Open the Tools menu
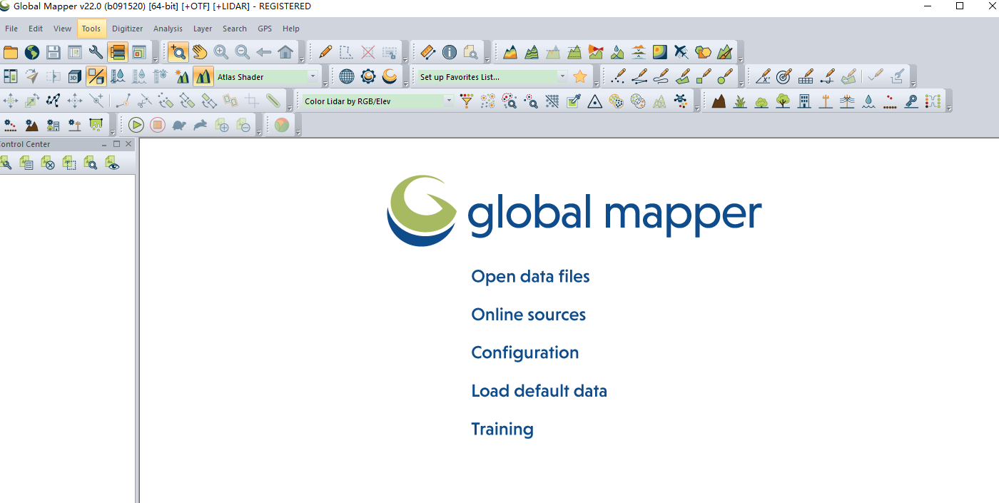The height and width of the screenshot is (503, 999). 91,29
